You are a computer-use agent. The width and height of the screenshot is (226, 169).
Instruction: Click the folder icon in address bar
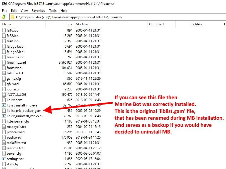click(12, 17)
